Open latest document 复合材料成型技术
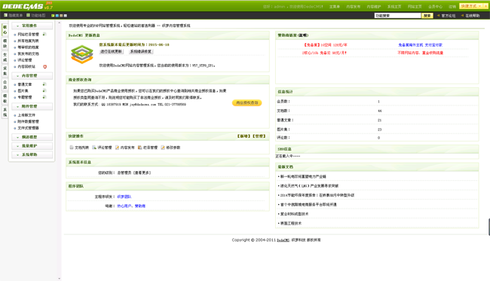490x281 pixels. (x=294, y=214)
